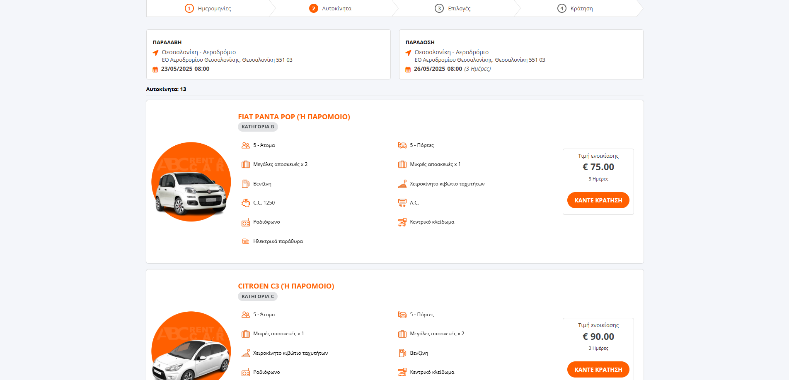The height and width of the screenshot is (380, 789).
Task: Click Fiat Panda radio icon
Action: [x=246, y=222]
